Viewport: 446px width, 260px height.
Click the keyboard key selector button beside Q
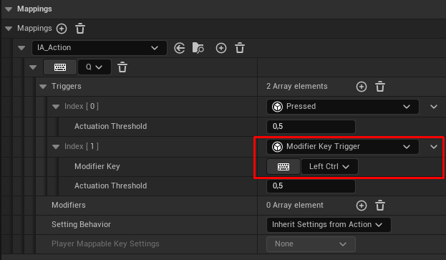point(60,67)
